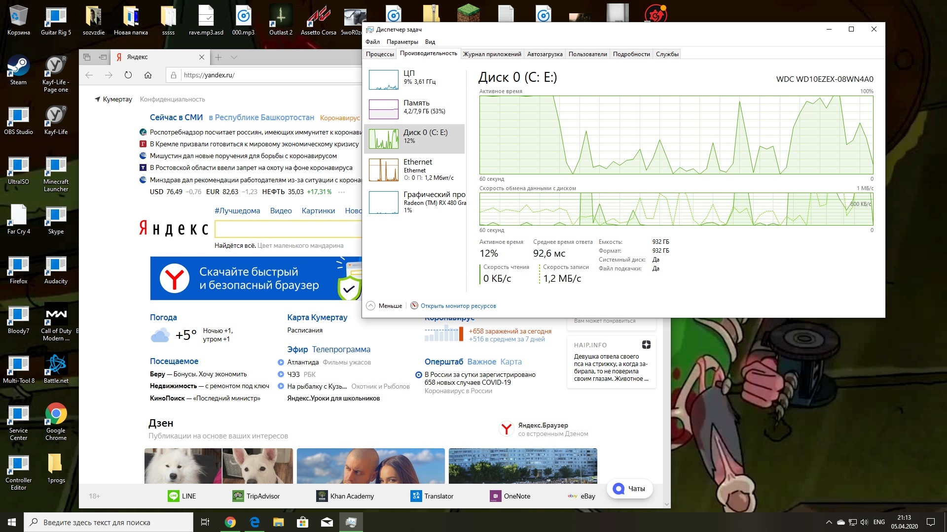Click the Edge icon in taskbar
This screenshot has height=532, width=947.
255,522
